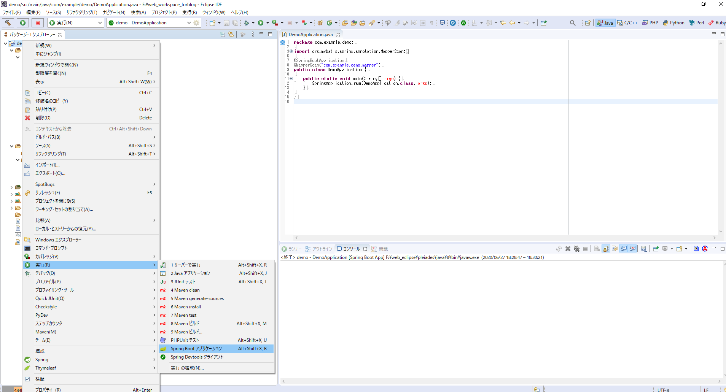Click the hammer build icon in toolbar
The image size is (726, 392).
click(x=8, y=23)
